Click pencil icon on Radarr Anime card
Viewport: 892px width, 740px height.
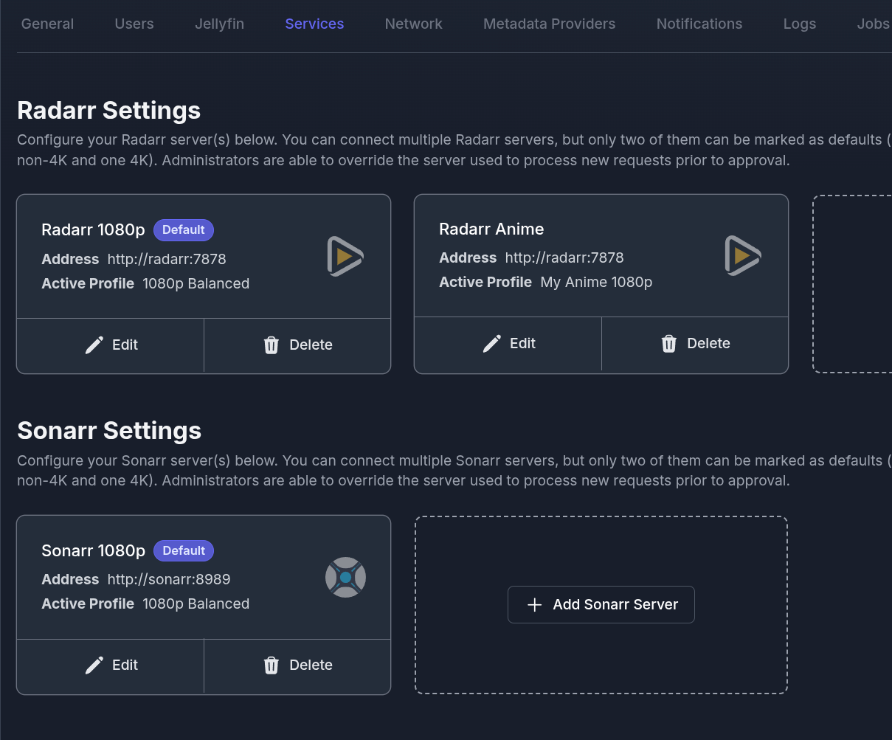coord(492,344)
